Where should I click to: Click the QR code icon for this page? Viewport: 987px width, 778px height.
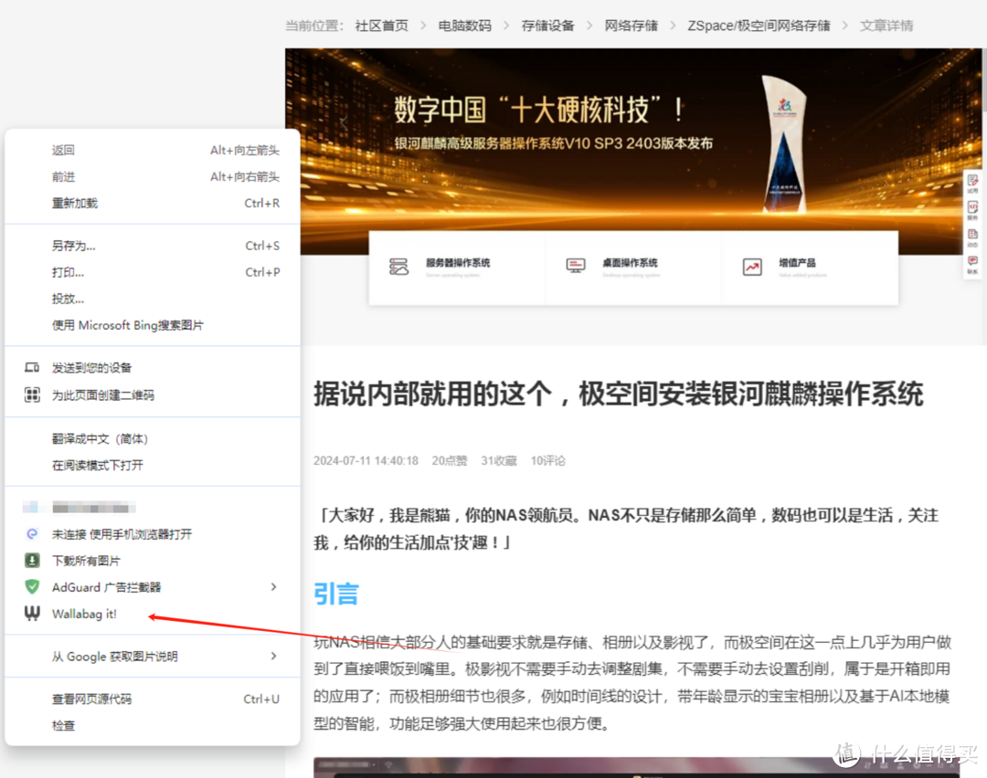[x=33, y=395]
